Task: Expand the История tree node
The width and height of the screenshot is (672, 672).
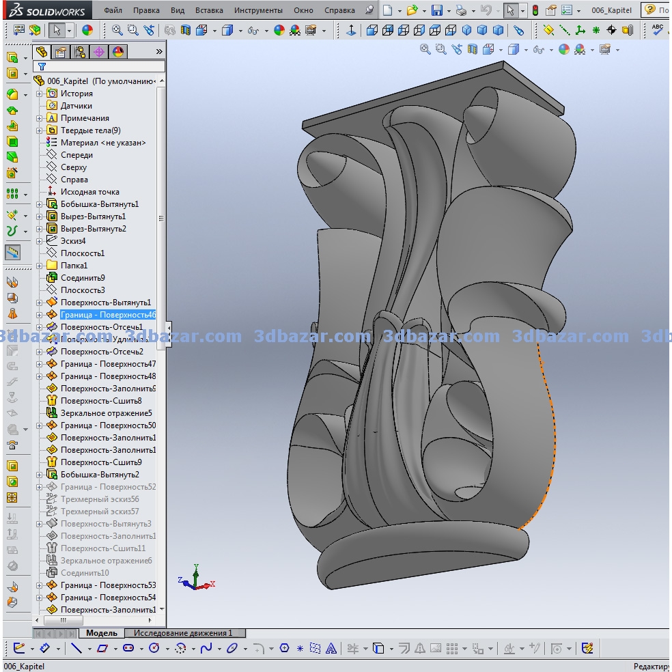Action: click(x=40, y=94)
